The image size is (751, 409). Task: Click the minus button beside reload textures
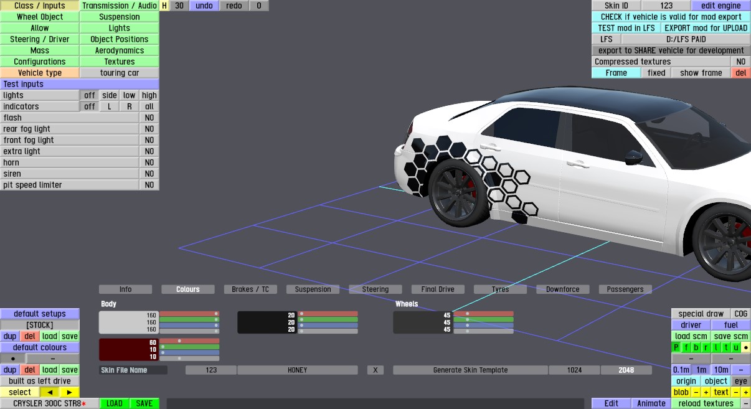pyautogui.click(x=746, y=403)
